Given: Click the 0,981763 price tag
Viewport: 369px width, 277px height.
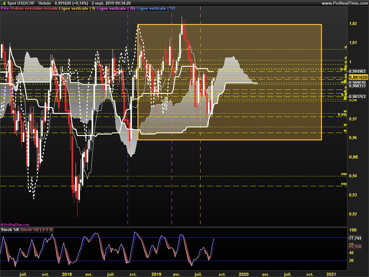Looking at the screenshot, I should click(x=358, y=97).
